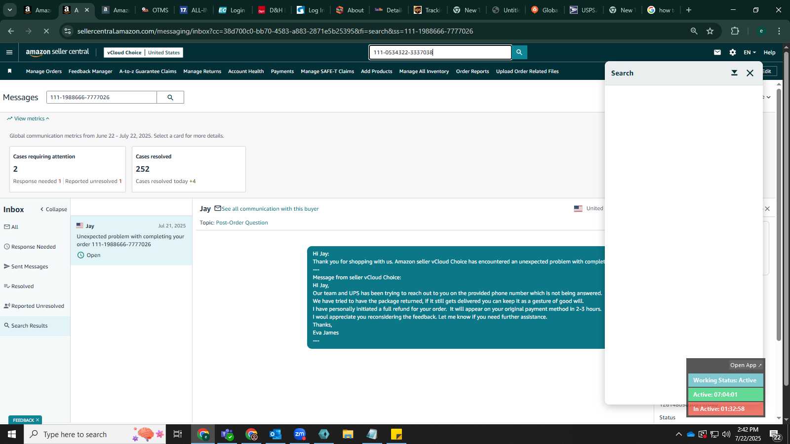Select the Cases resolved card
Viewport: 790px width, 444px height.
coord(189,169)
